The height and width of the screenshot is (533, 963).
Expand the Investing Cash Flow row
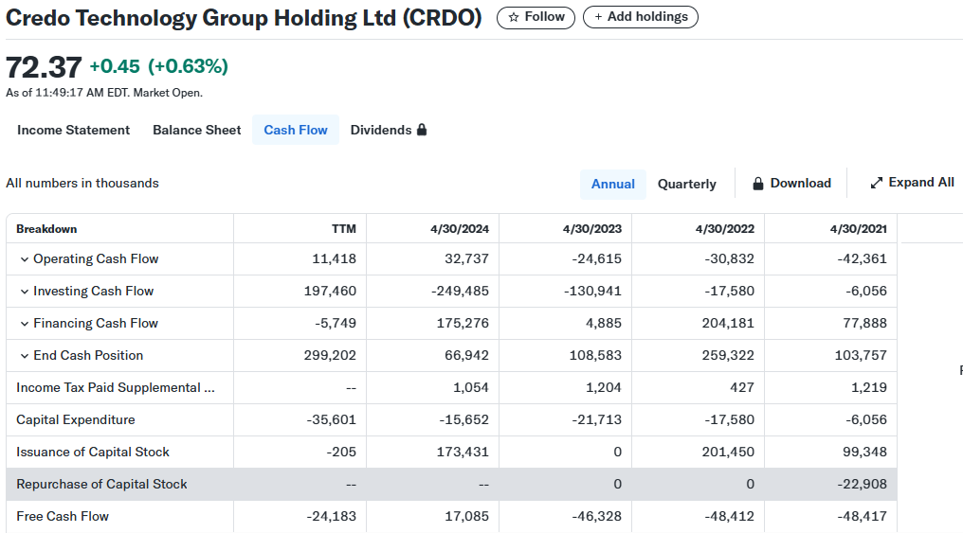[25, 292]
